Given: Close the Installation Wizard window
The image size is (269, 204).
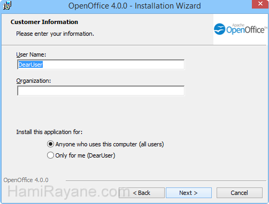Looking at the screenshot, I should tap(260, 4).
